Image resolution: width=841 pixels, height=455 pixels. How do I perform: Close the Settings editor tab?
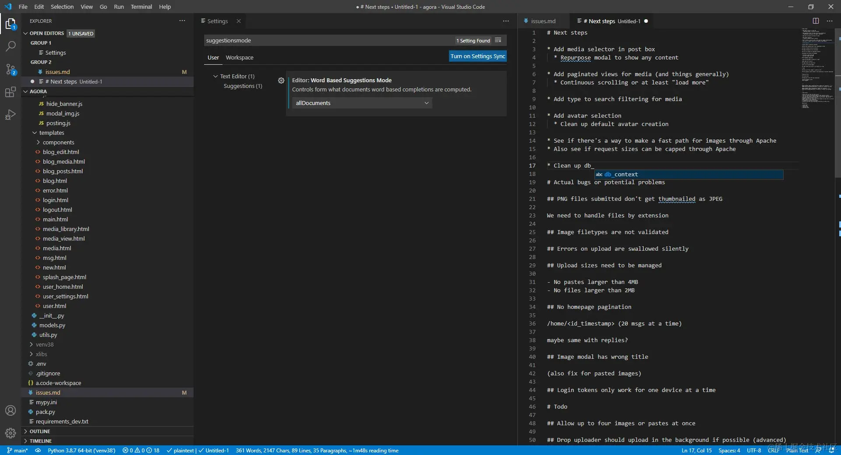pos(239,21)
